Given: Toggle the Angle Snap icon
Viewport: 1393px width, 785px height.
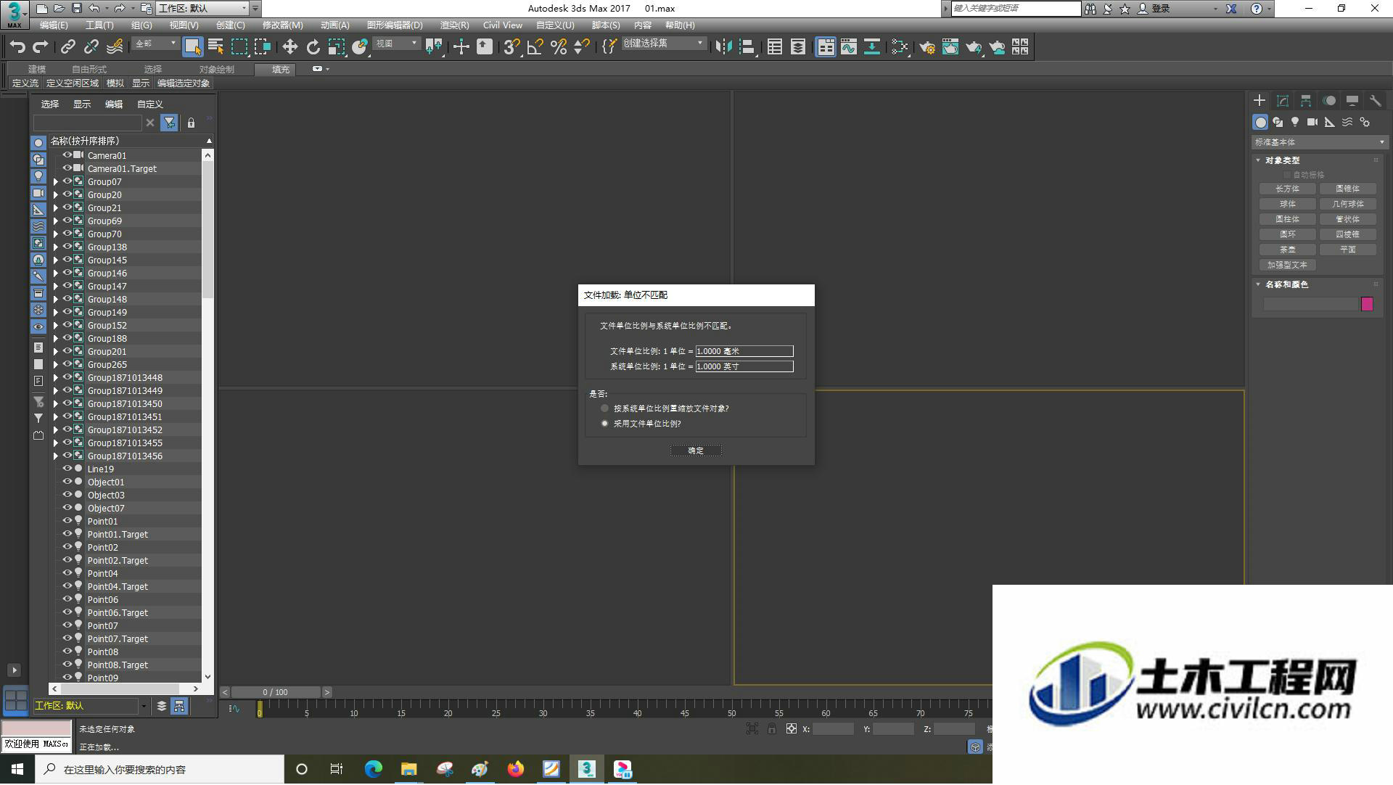Looking at the screenshot, I should [x=535, y=47].
